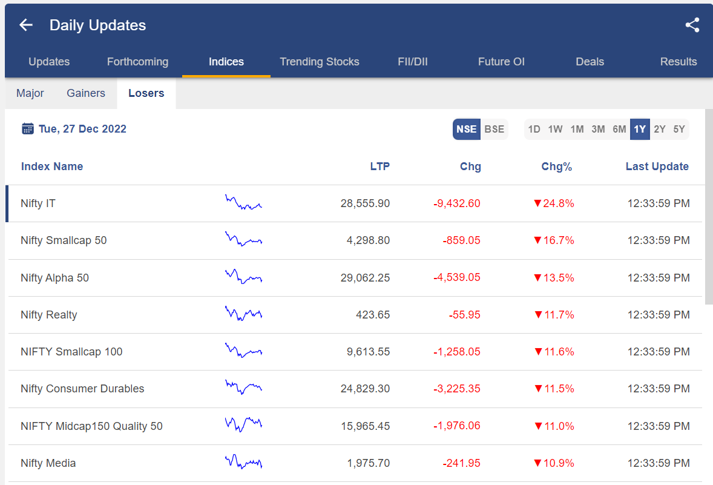Screen dimensions: 713x485
Task: Open the Major sub-tab
Action: (30, 93)
